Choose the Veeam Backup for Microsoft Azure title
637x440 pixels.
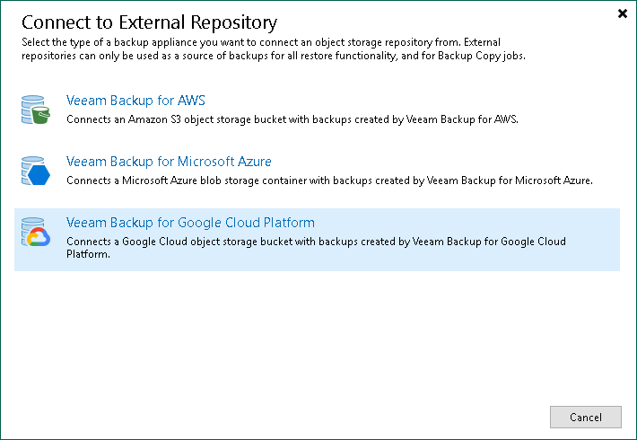coord(169,162)
